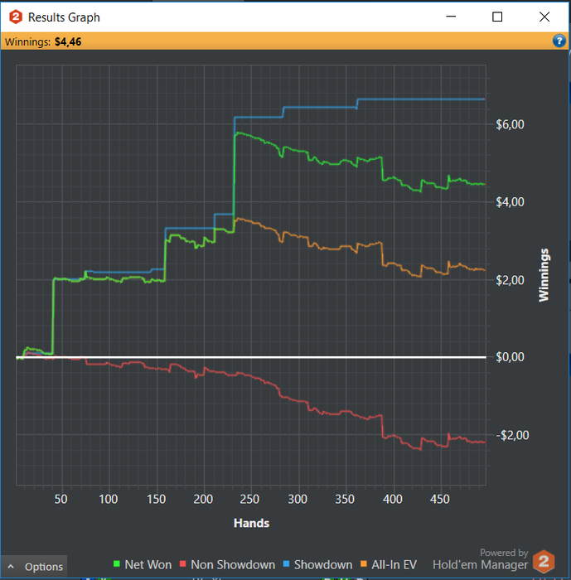Click the Non Showdown legend label
The image size is (571, 580).
pyautogui.click(x=233, y=565)
